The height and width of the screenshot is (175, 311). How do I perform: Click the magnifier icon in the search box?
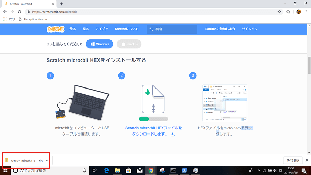coord(151,29)
